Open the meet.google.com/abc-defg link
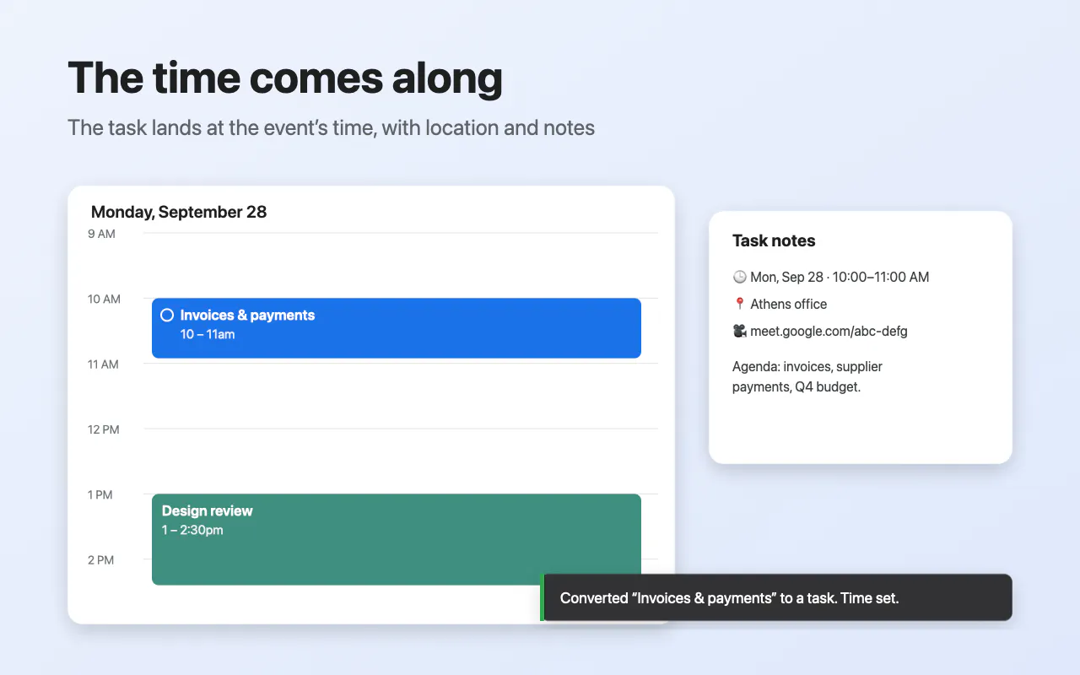 (x=829, y=331)
